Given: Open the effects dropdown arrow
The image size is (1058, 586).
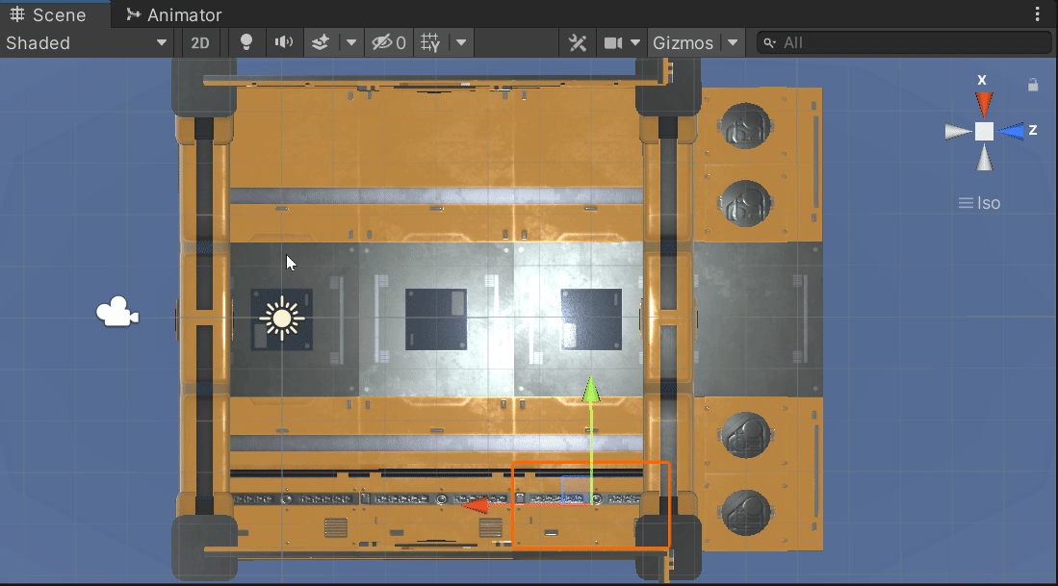Looking at the screenshot, I should 350,43.
